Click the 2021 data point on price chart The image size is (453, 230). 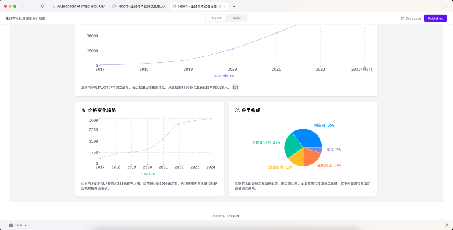163,139
